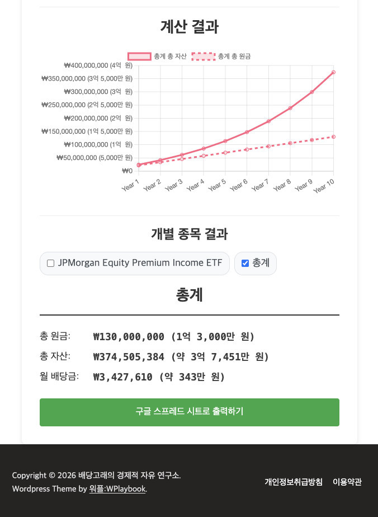Check the JPMorgan Equity Premium Income ETF checkbox
The width and height of the screenshot is (378, 517).
(51, 264)
